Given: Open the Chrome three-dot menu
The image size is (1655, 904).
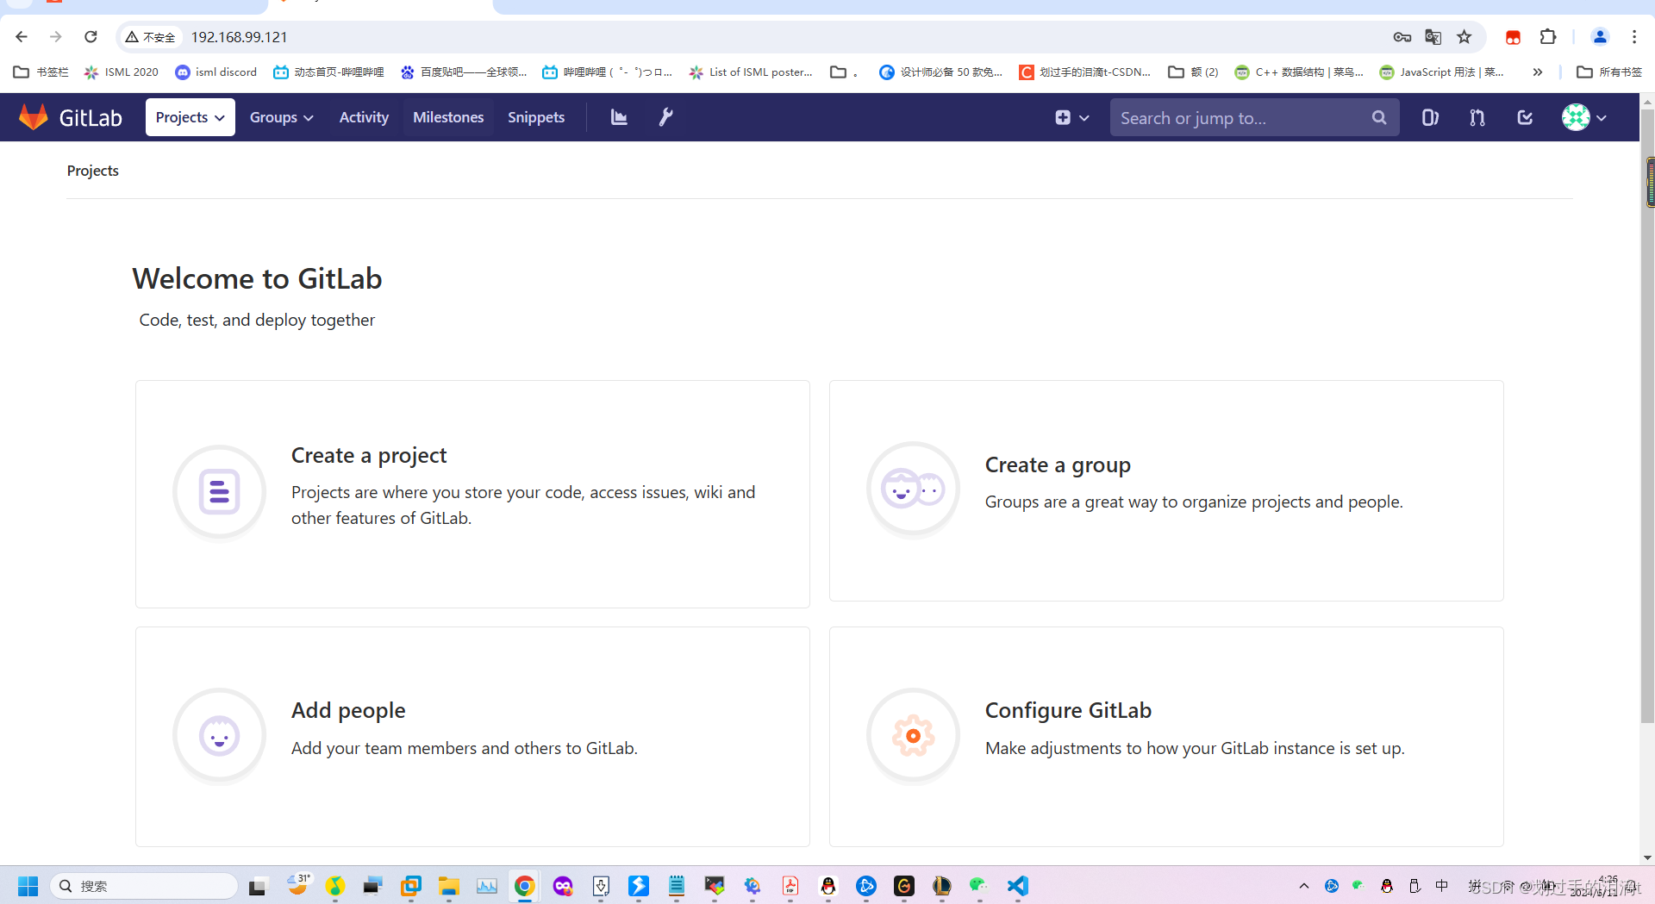Looking at the screenshot, I should (1634, 37).
